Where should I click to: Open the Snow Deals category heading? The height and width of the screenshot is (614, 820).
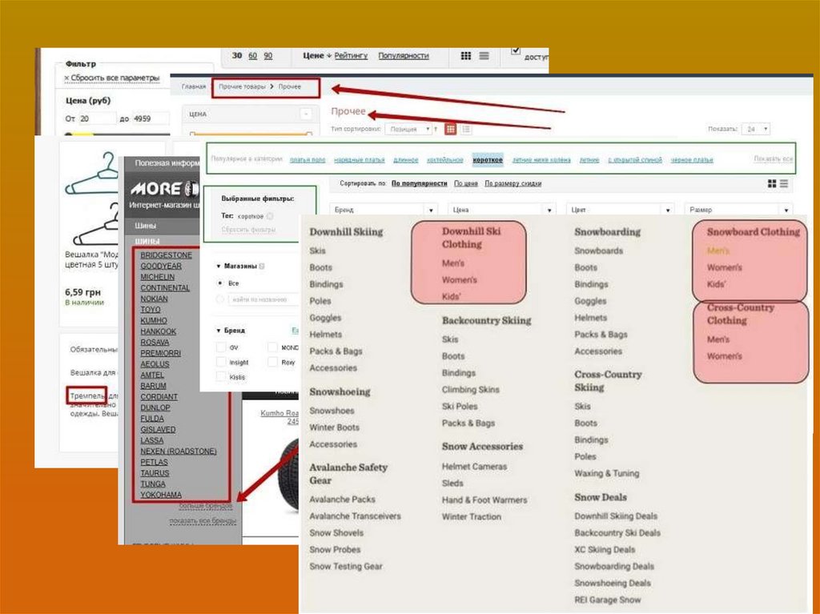pyautogui.click(x=601, y=497)
